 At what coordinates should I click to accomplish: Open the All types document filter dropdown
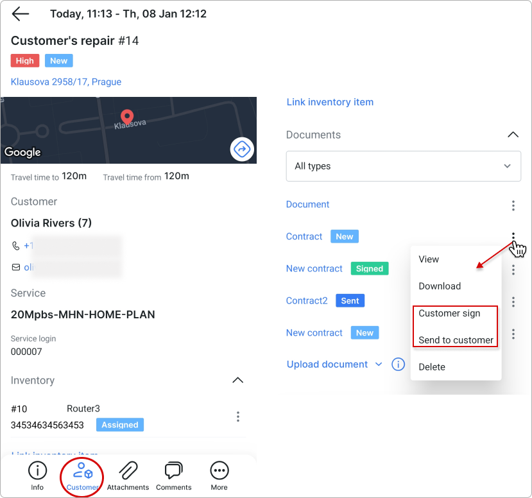click(x=403, y=166)
